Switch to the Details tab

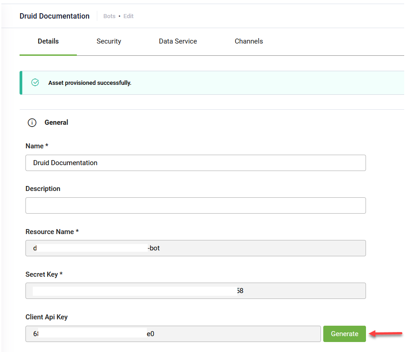coord(48,41)
